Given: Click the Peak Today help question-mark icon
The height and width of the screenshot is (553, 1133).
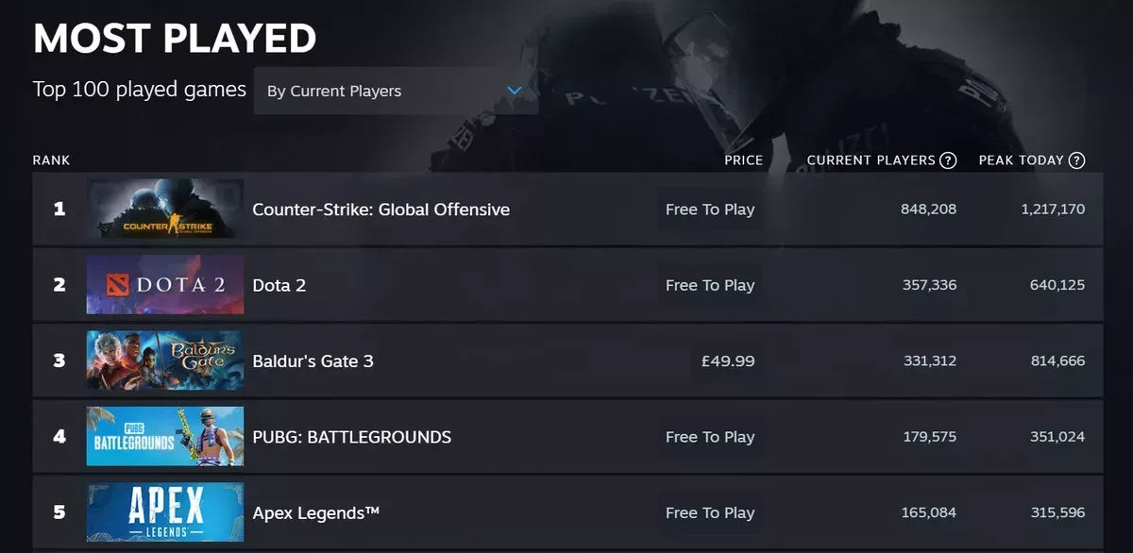Looking at the screenshot, I should (x=1076, y=160).
